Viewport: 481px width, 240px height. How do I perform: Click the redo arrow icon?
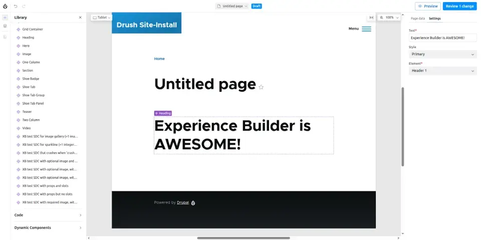24,6
